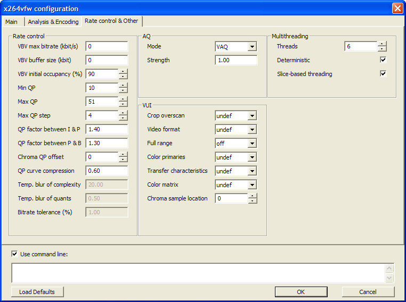Increase Chroma QP offset with up arrow

[123, 155]
